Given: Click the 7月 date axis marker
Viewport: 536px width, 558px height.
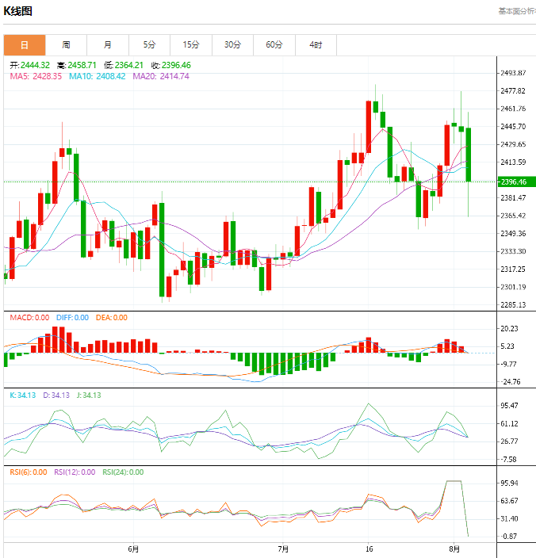Looking at the screenshot, I should (x=283, y=549).
